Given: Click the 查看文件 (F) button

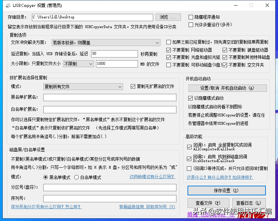Looking at the screenshot, I should tap(208, 203).
